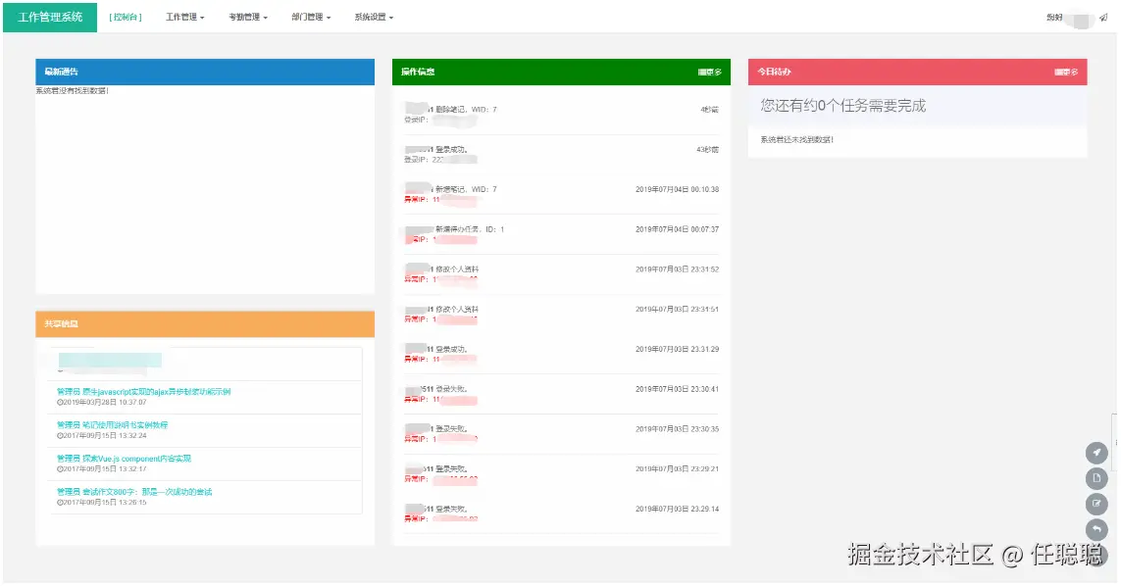Screen dimensions: 1121x586
Task: Open the Vue.js component shared note link
Action: tap(125, 459)
